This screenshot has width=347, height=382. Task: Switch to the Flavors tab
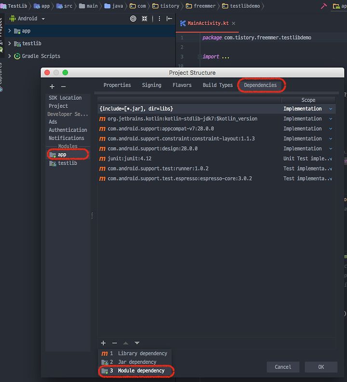click(x=182, y=85)
